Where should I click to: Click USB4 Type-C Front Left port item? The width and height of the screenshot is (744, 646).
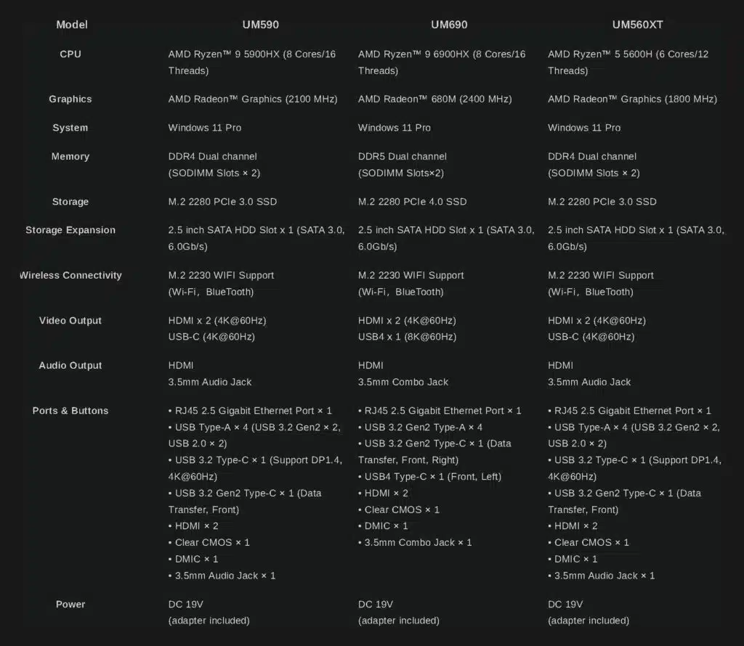pos(430,476)
